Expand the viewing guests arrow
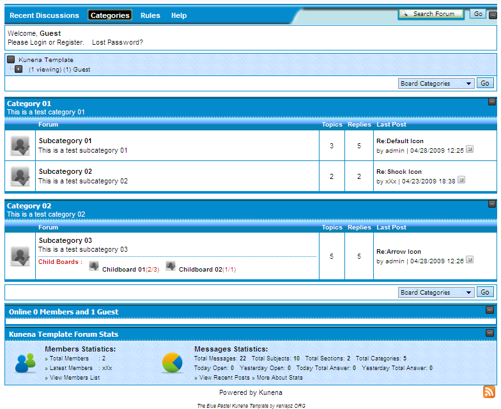The image size is (501, 409). pos(19,69)
